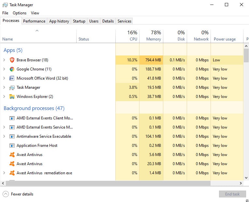Click the horizontal scrollbar left arrow
This screenshot has height=202, width=249.
coord(3,183)
